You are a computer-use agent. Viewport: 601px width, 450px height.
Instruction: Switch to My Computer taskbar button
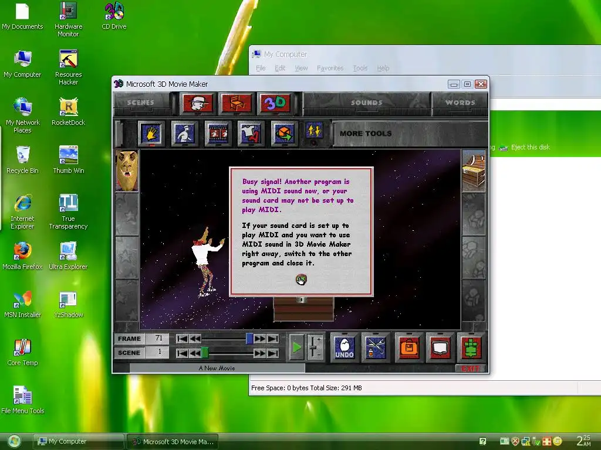click(78, 441)
